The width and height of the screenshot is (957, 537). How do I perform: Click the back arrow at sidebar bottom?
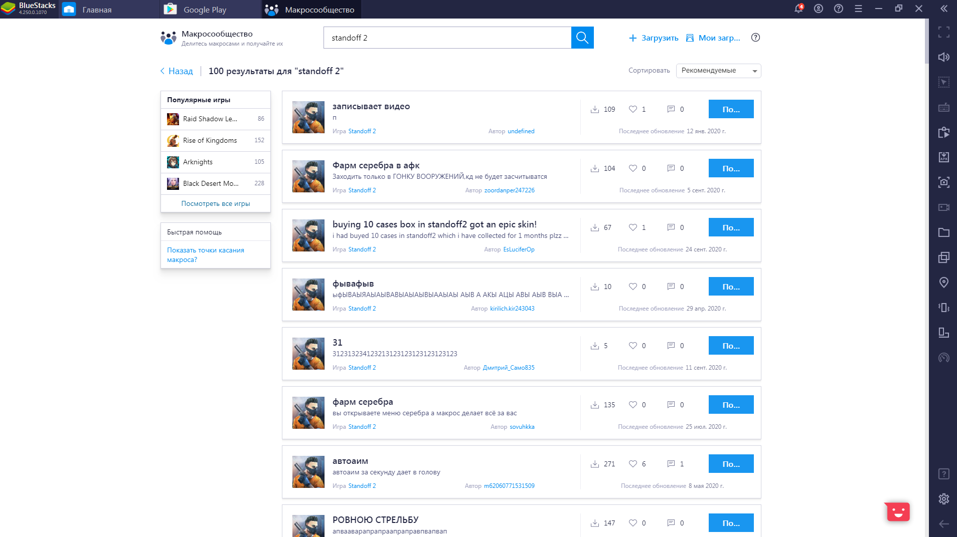point(944,524)
